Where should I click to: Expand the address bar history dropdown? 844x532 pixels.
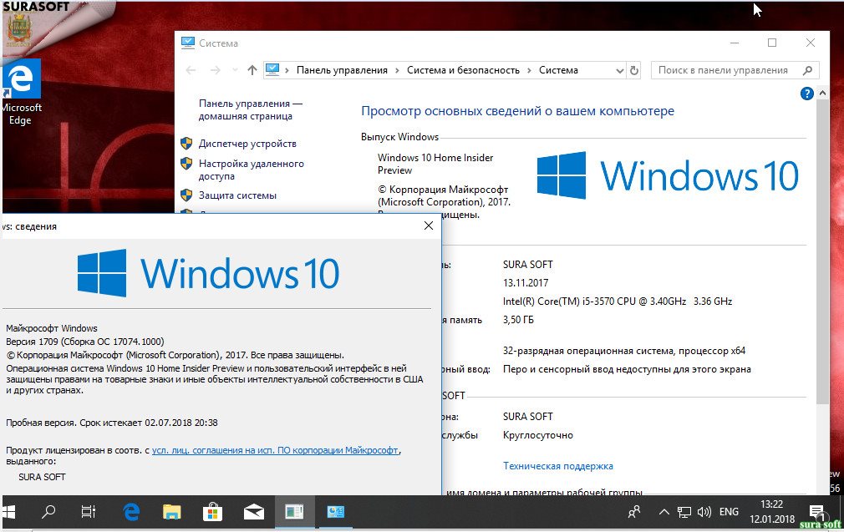[x=619, y=70]
